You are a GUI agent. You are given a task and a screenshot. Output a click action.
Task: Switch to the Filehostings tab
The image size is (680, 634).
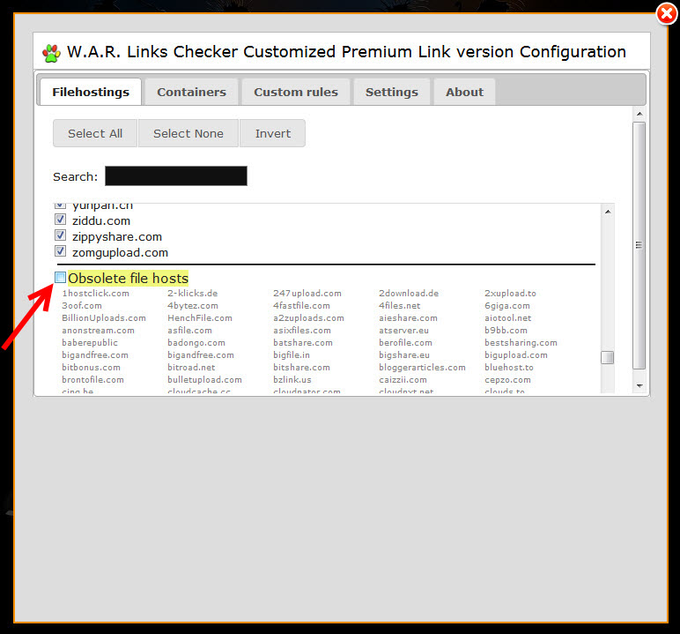(x=91, y=92)
